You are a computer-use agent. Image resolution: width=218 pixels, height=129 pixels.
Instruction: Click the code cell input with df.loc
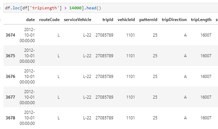[x=111, y=8]
